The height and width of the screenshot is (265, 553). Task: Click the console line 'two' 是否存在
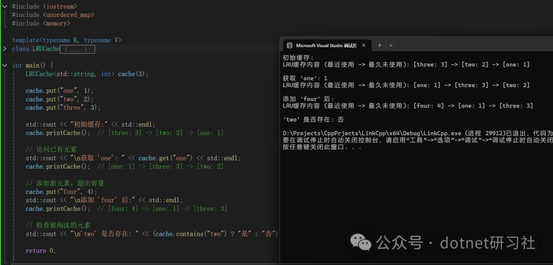click(x=313, y=119)
